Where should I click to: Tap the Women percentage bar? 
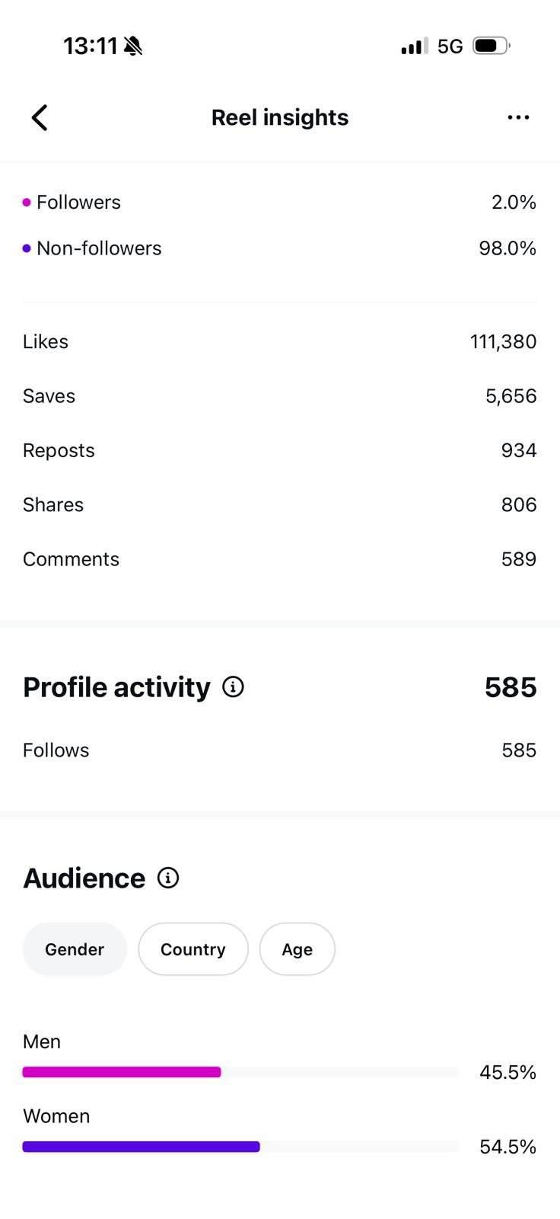click(142, 1147)
